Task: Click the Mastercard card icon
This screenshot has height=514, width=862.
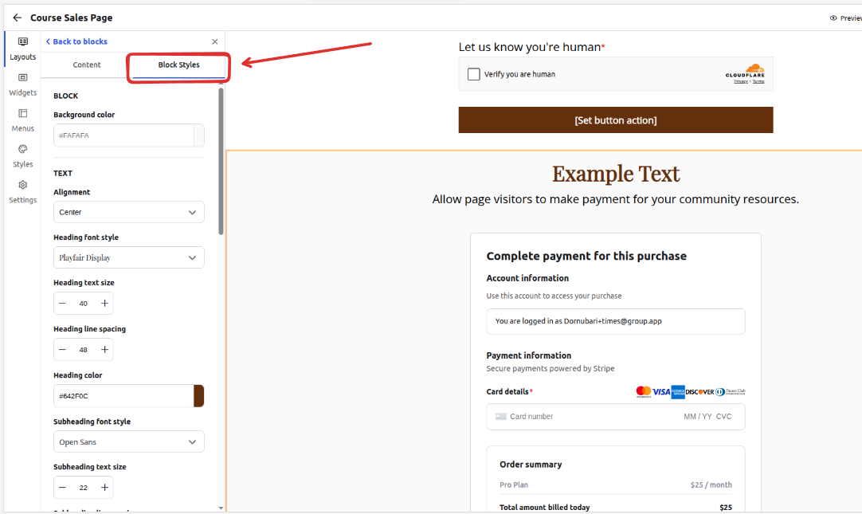Action: (x=643, y=392)
